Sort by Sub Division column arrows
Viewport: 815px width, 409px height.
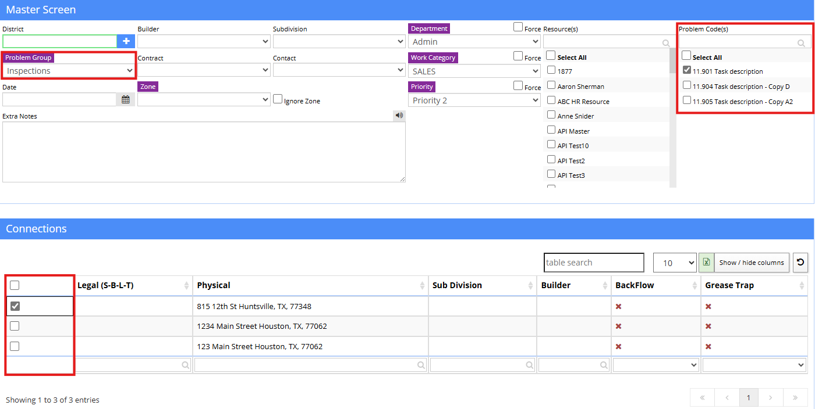click(530, 285)
